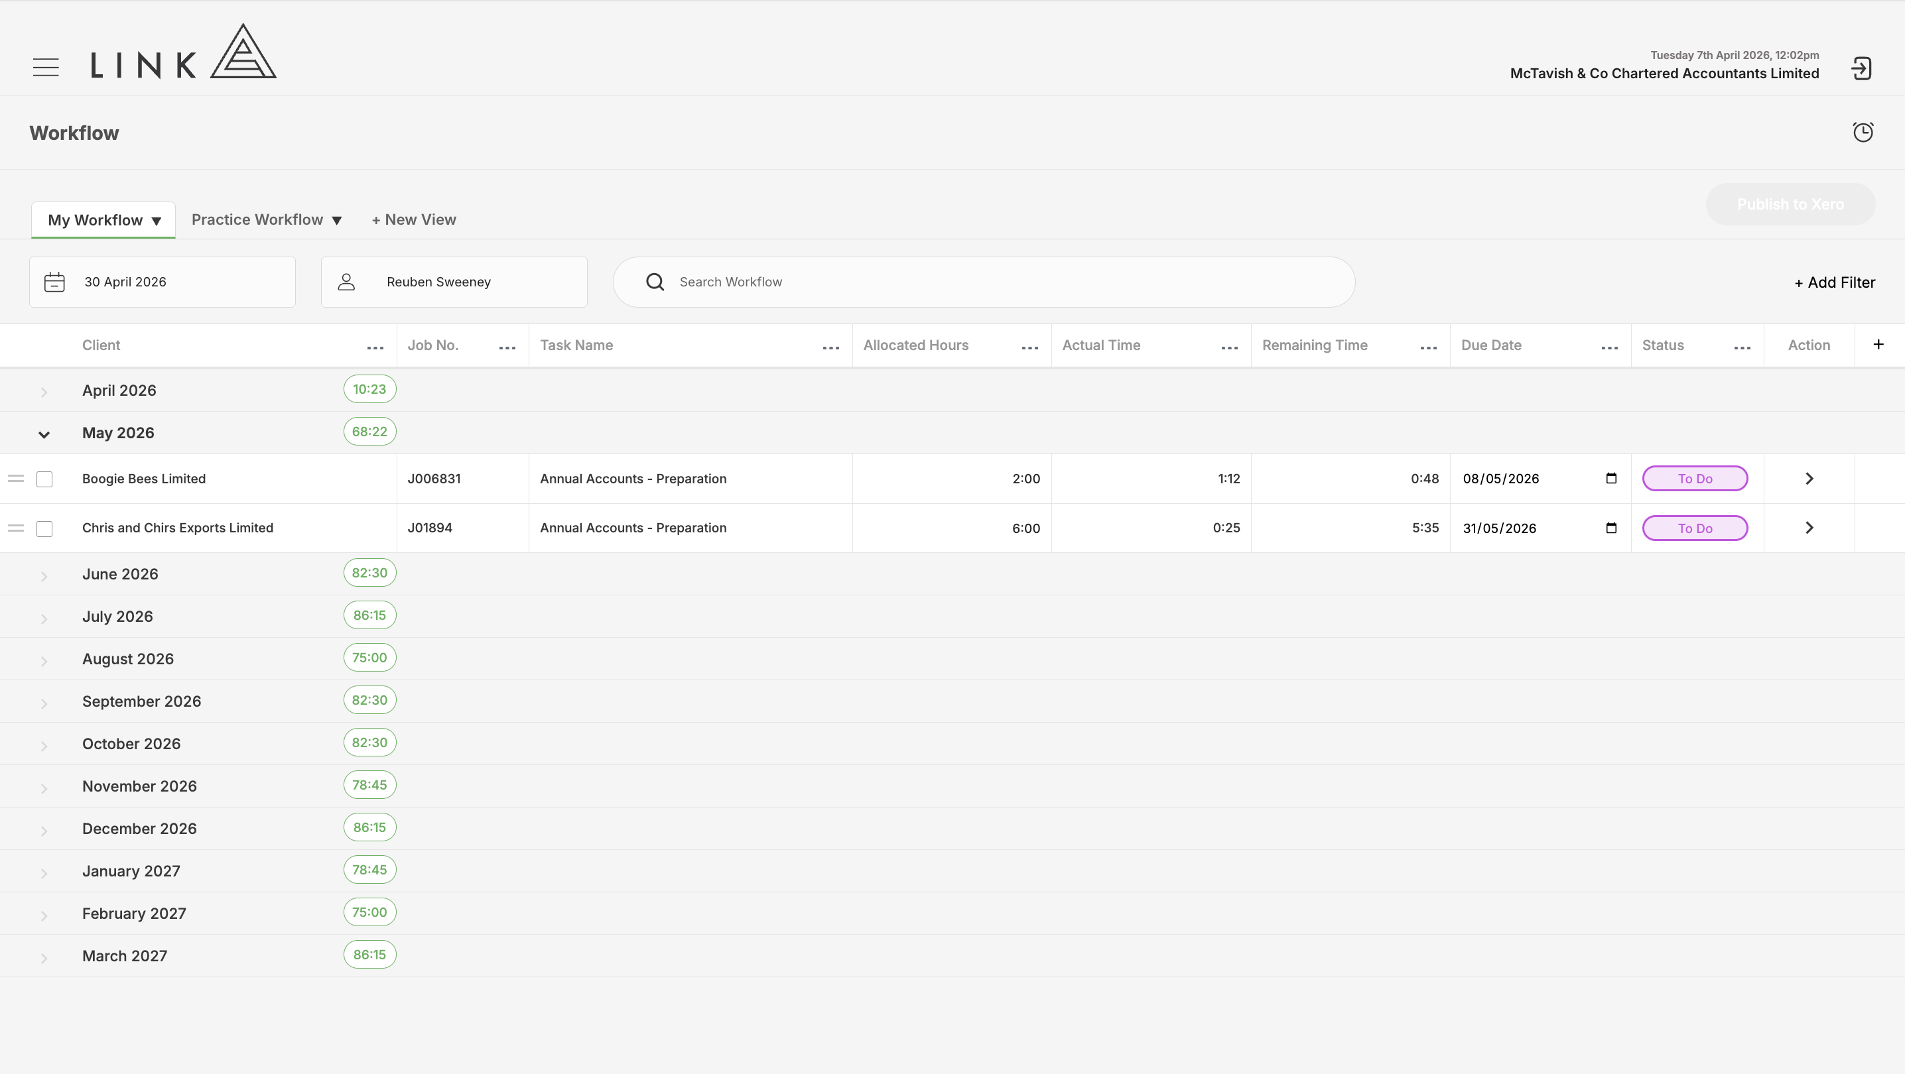Open Client column options menu

coord(375,348)
